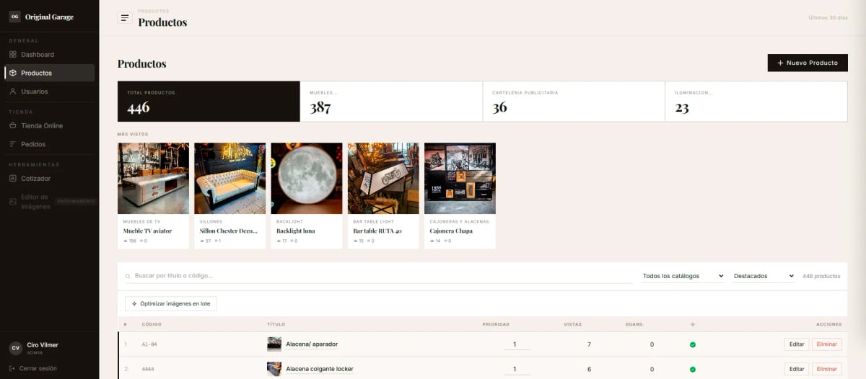
Task: Open the Sillon Chester Deco thumbnail
Action: pyautogui.click(x=229, y=178)
